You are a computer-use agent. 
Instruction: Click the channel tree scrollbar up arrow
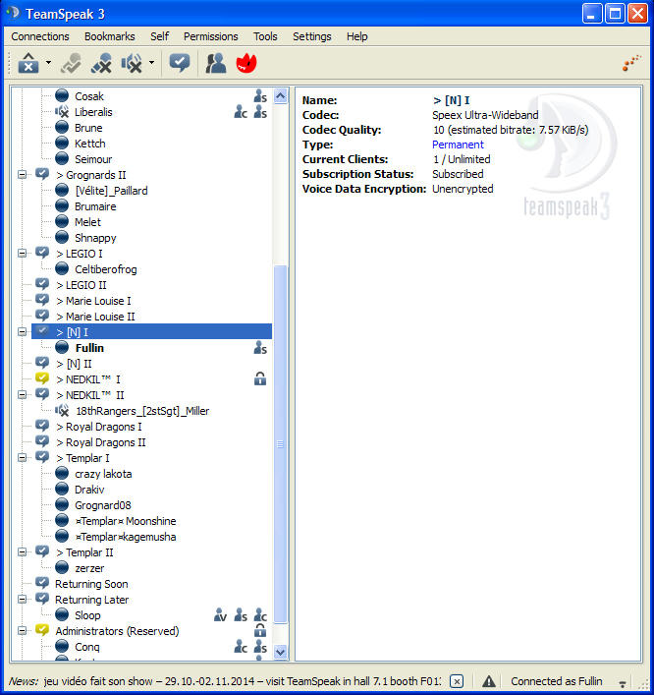(x=280, y=95)
